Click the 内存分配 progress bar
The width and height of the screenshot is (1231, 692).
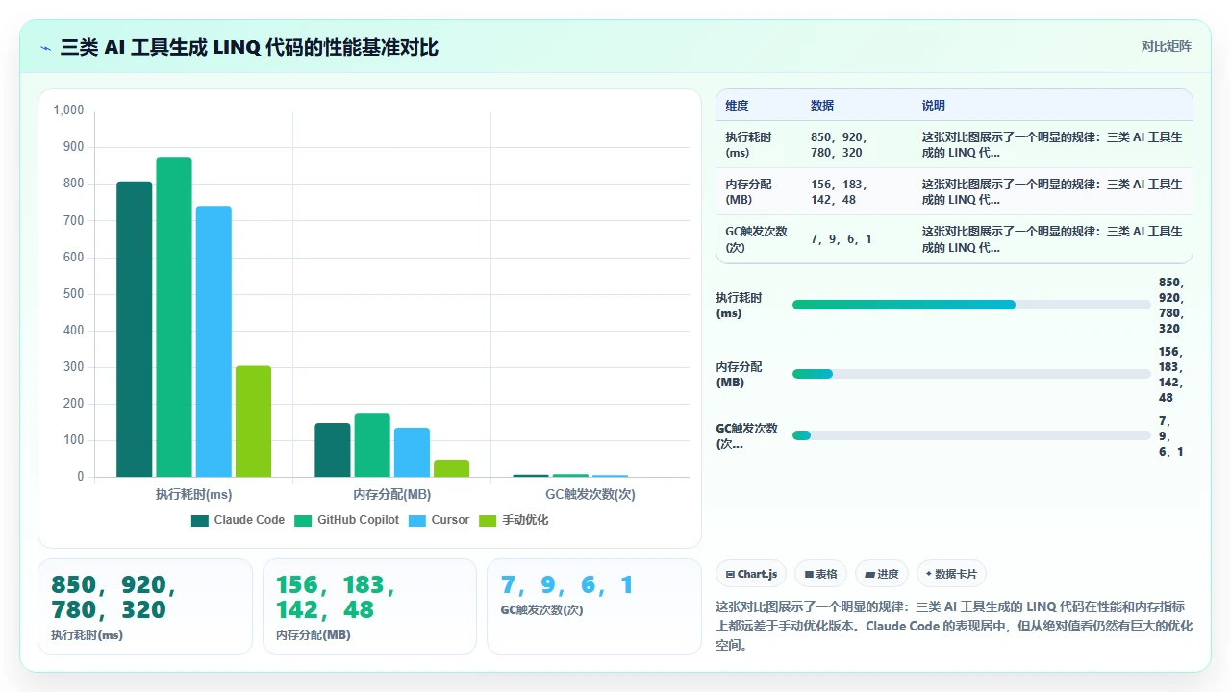tap(971, 374)
